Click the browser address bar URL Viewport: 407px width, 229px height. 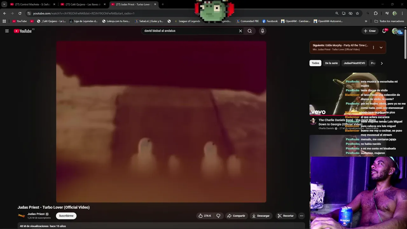point(84,13)
